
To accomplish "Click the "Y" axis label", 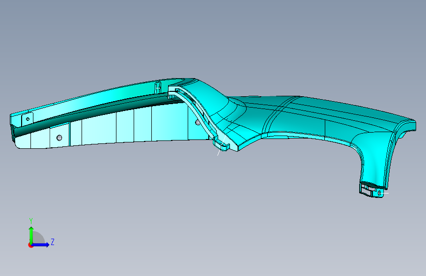I will [x=31, y=221].
